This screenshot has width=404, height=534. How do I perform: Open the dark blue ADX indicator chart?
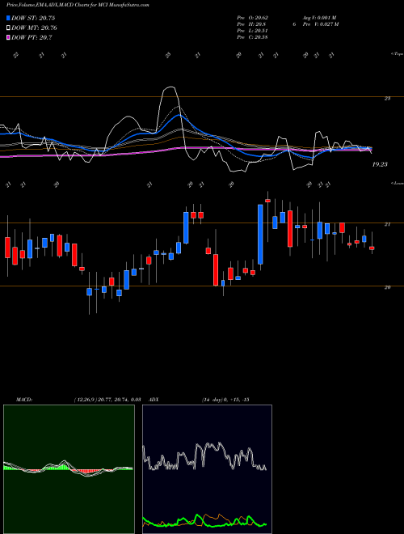coord(207,469)
